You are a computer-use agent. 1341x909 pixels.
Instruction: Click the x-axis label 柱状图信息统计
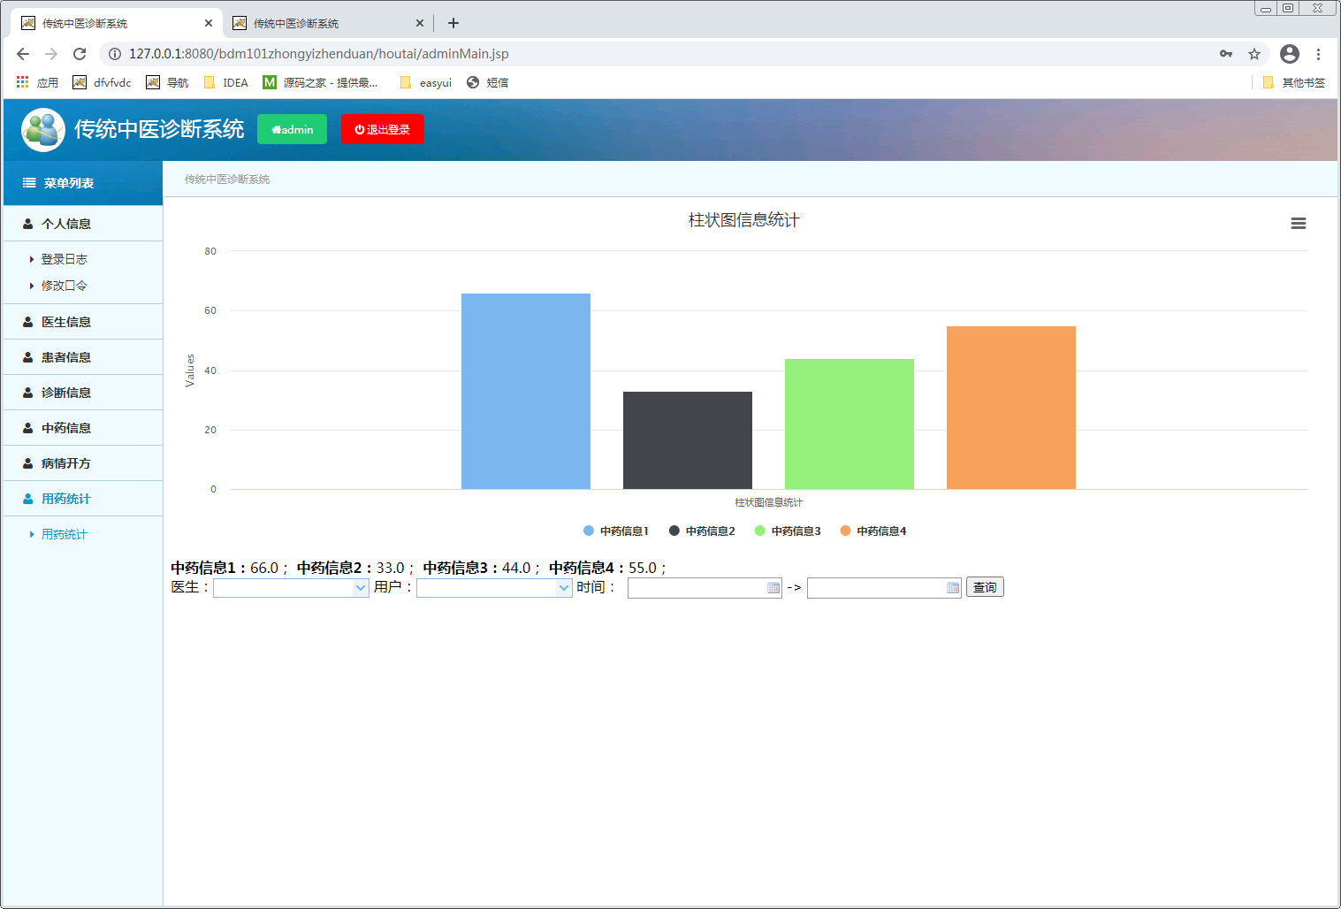769,502
